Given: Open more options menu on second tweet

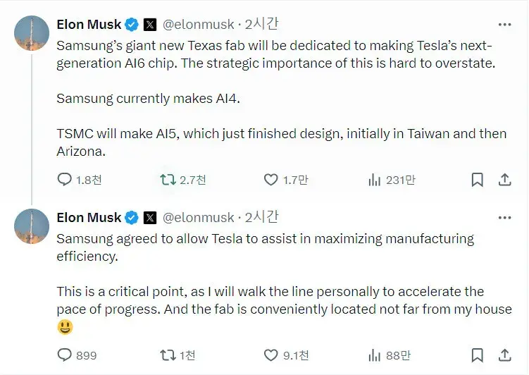Looking at the screenshot, I should click(x=504, y=218).
